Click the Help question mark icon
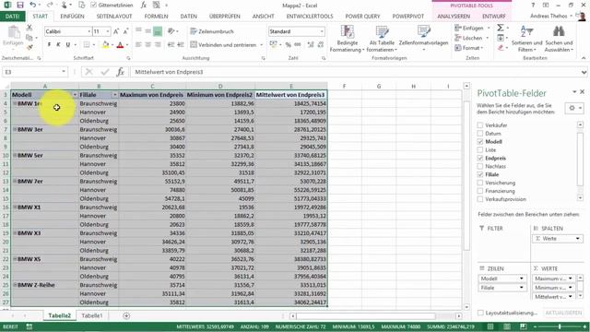590x332 pixels. point(533,6)
